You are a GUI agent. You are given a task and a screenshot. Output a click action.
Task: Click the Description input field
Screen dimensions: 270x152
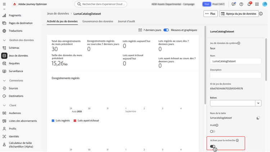(x=235, y=75)
